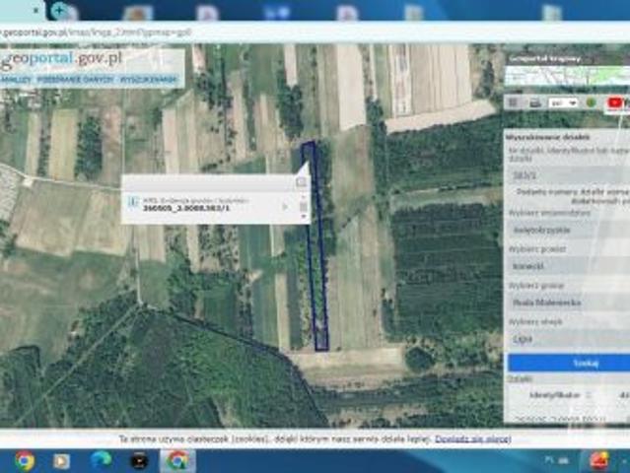Open the wojewodztwo dropdown (swietokrzyskie)

click(569, 230)
